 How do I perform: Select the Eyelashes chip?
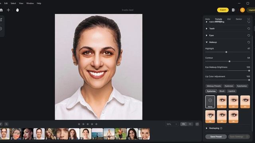211,91
